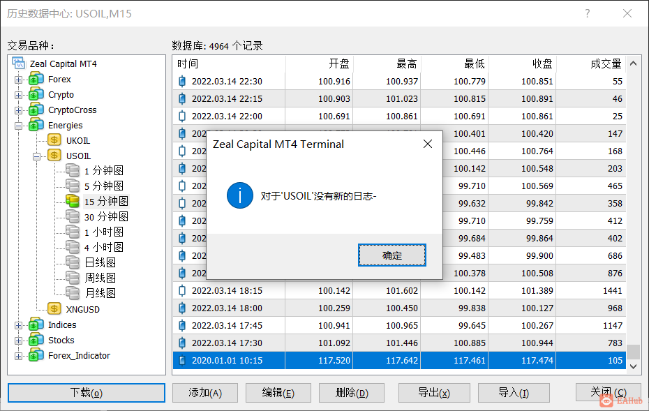
Task: Click the 4 小时图 database icon
Action: pyautogui.click(x=73, y=247)
